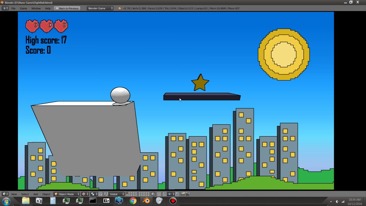Activate the second scene layer button
The image size is (366, 206).
point(129,193)
